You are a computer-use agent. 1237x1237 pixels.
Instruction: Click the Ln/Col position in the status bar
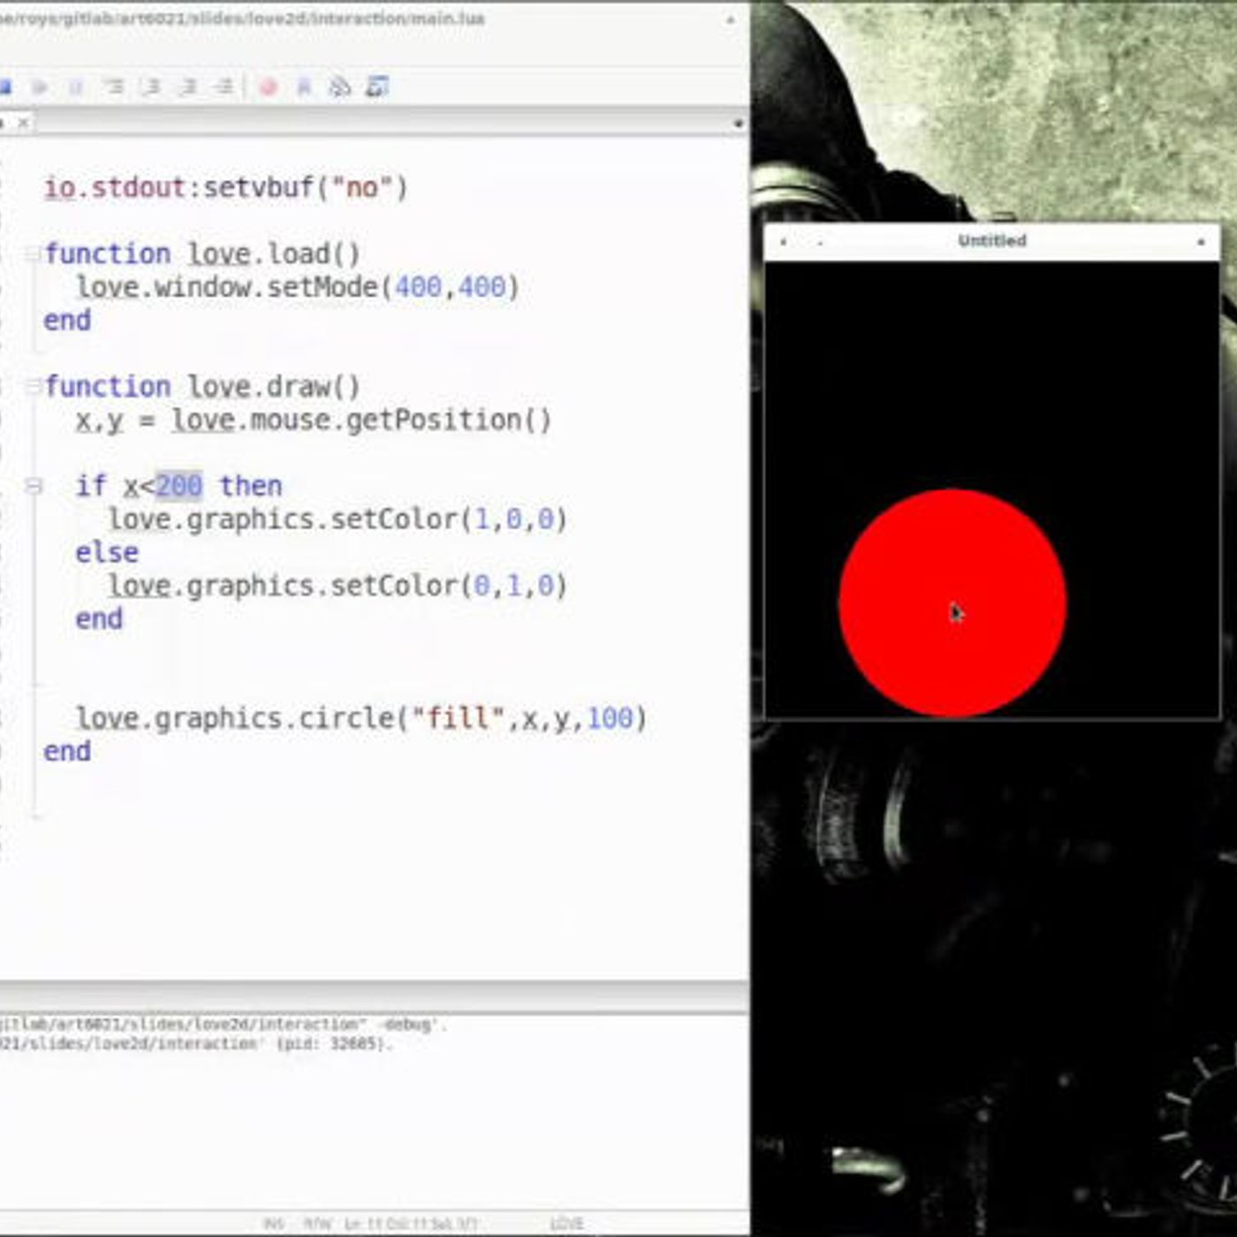411,1224
